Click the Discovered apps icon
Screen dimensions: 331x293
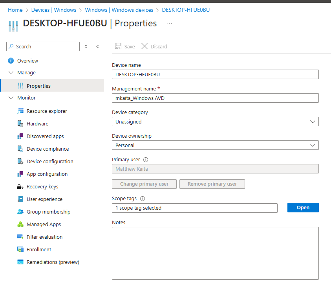20,136
